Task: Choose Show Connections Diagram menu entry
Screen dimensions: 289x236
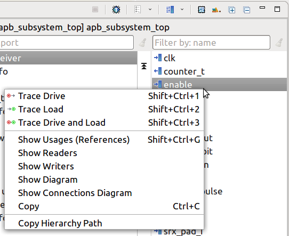Action: point(104,193)
